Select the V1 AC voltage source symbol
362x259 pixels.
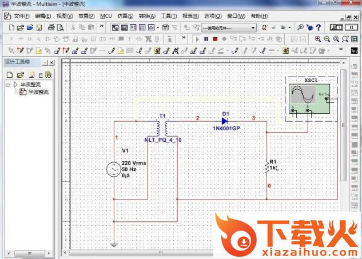[114, 170]
